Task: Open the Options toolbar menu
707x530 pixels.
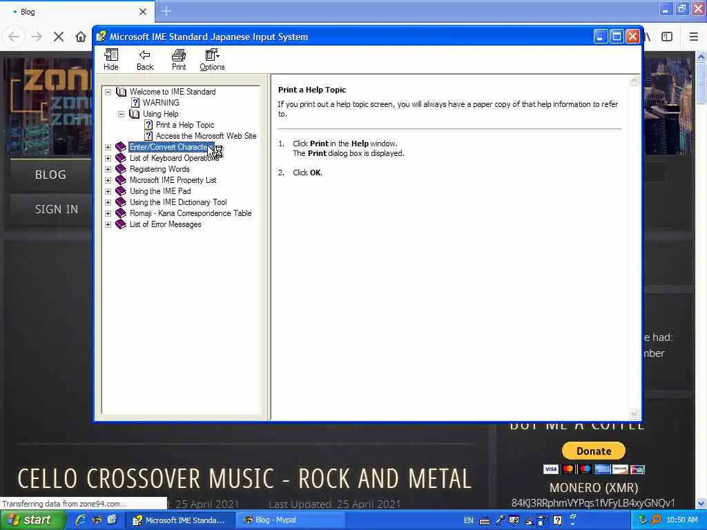Action: click(x=212, y=60)
